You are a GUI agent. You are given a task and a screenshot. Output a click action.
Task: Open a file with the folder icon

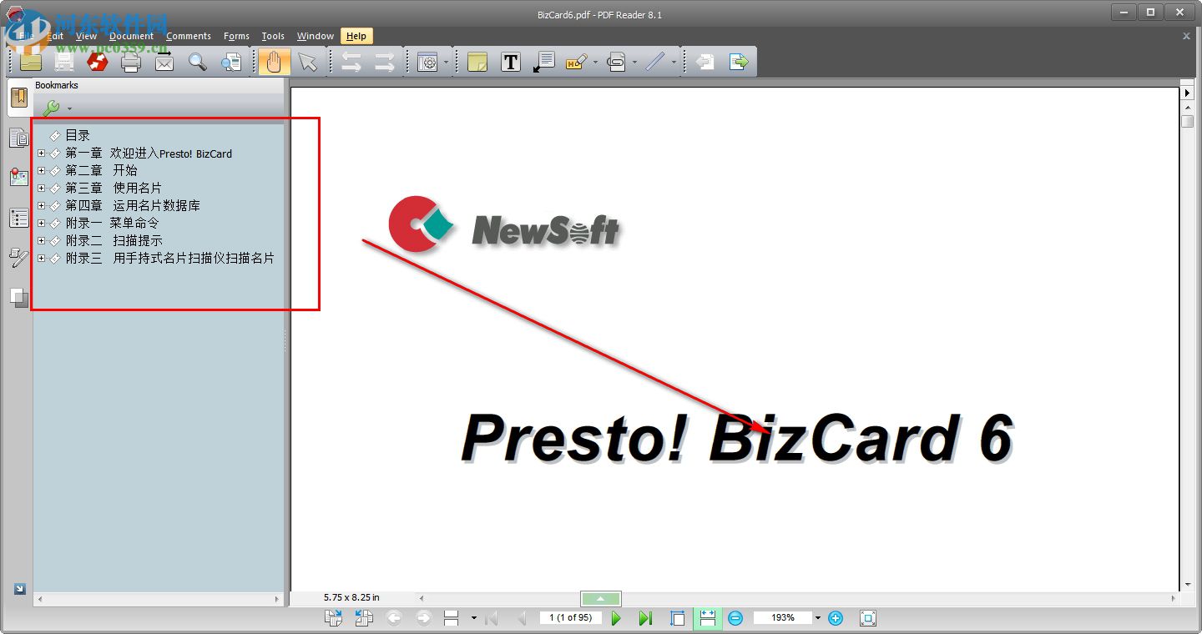pyautogui.click(x=31, y=62)
